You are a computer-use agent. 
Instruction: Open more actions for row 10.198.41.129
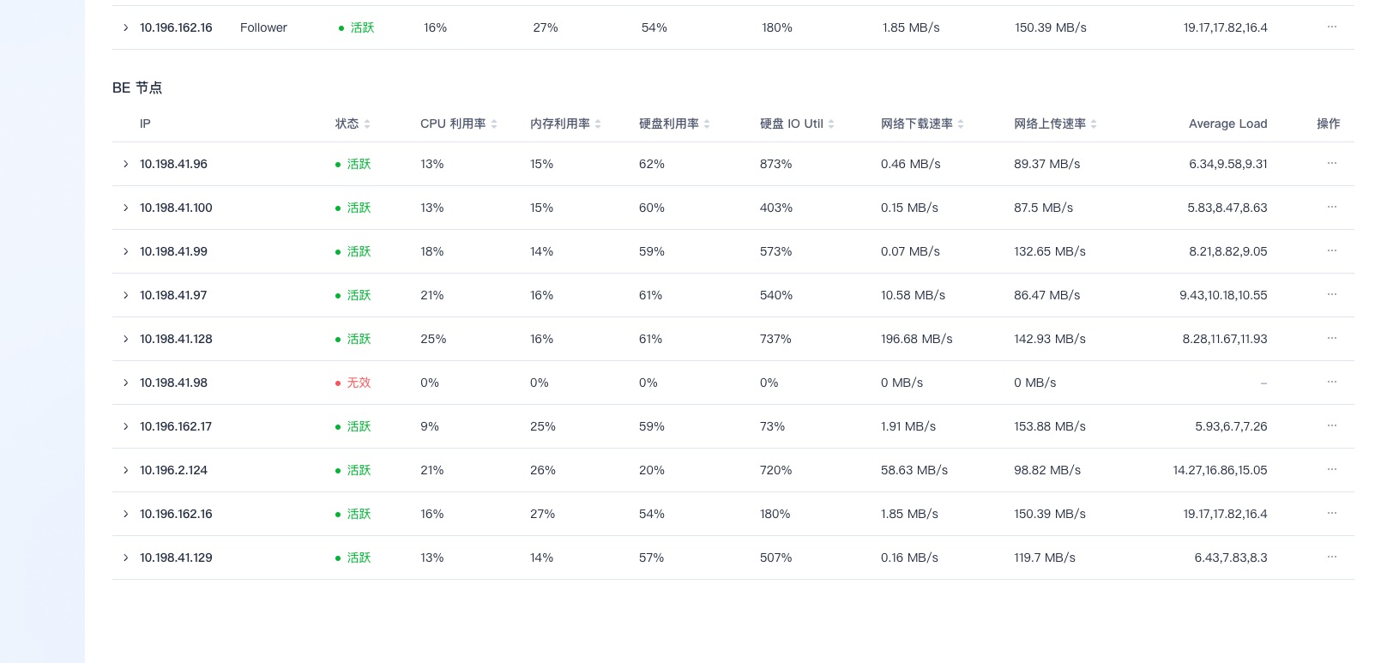click(1331, 557)
